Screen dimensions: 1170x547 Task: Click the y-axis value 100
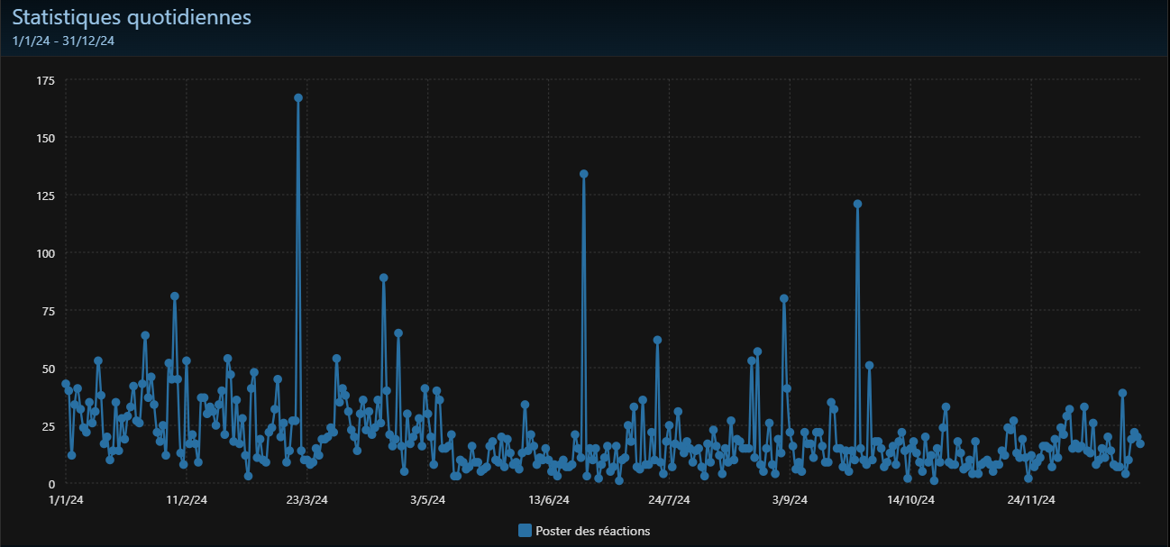pyautogui.click(x=46, y=253)
